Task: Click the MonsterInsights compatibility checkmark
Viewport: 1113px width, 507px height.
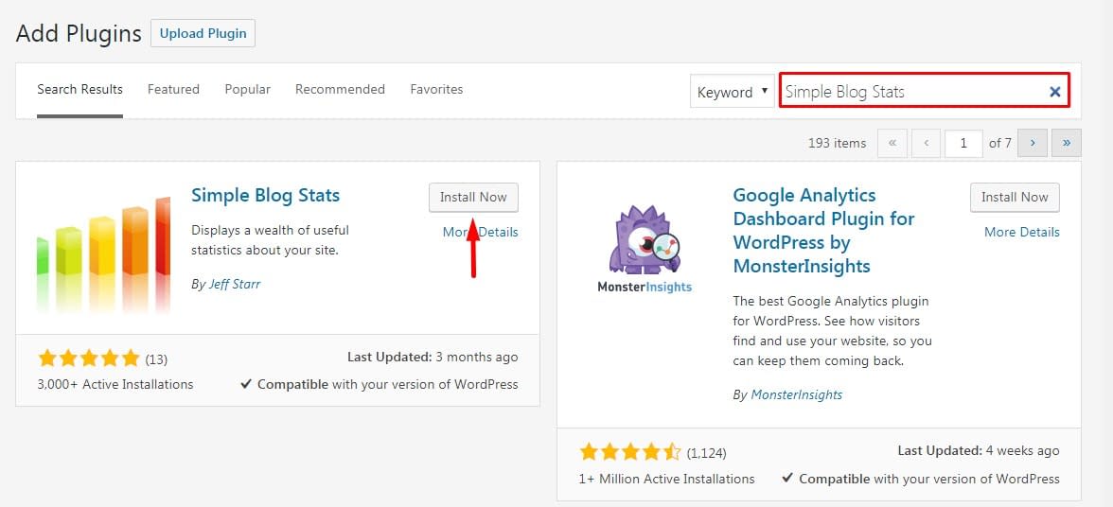Action: (x=787, y=479)
